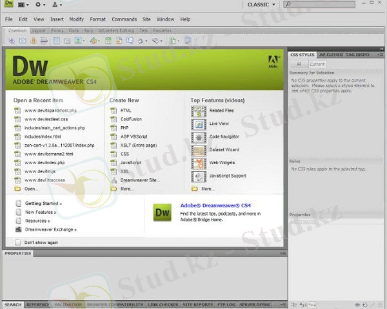Click Attach Style Sheet link icon
This screenshot has width=387, height=309.
point(357,305)
